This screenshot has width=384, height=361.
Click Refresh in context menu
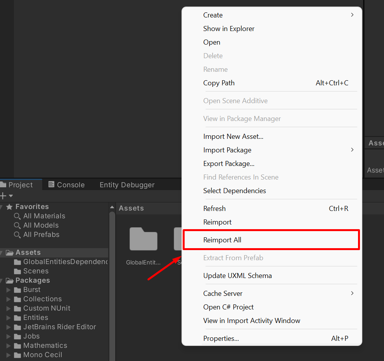(x=272, y=209)
